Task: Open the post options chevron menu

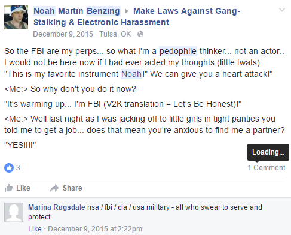Action: [x=282, y=10]
